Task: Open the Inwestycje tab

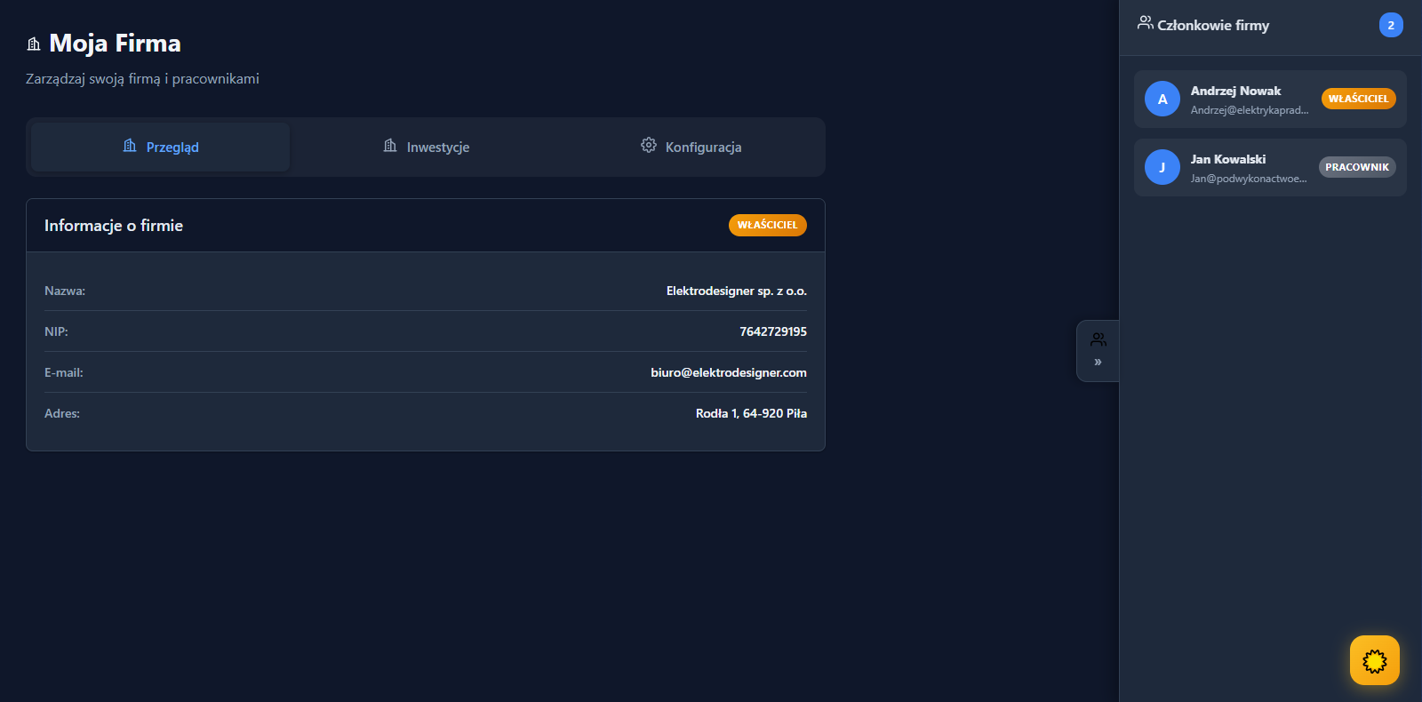Action: click(x=427, y=147)
